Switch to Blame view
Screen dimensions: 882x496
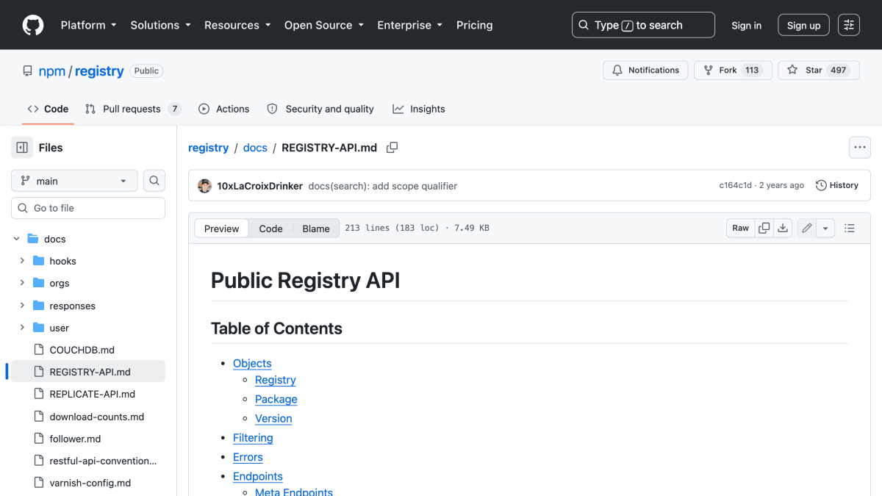[316, 229]
